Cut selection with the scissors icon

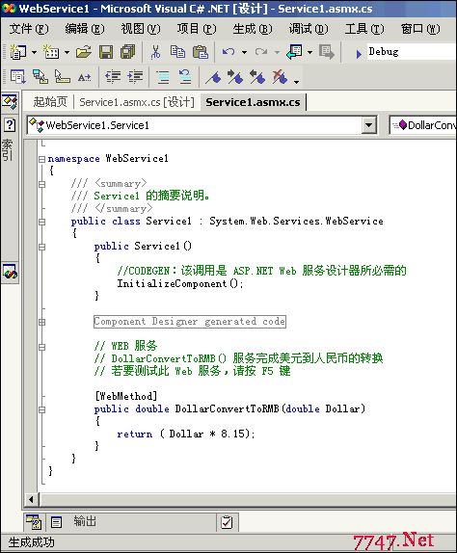tap(155, 52)
